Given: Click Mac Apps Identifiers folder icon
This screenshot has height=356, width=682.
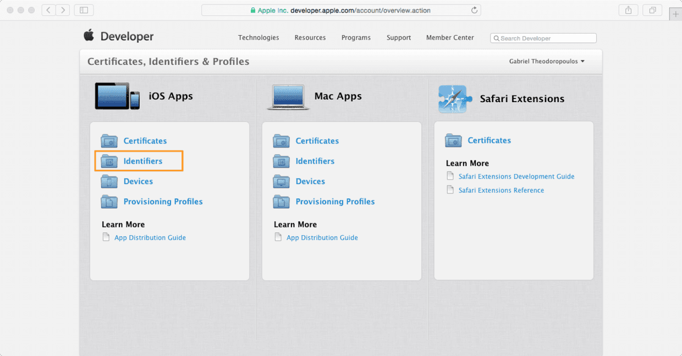Looking at the screenshot, I should [x=281, y=161].
